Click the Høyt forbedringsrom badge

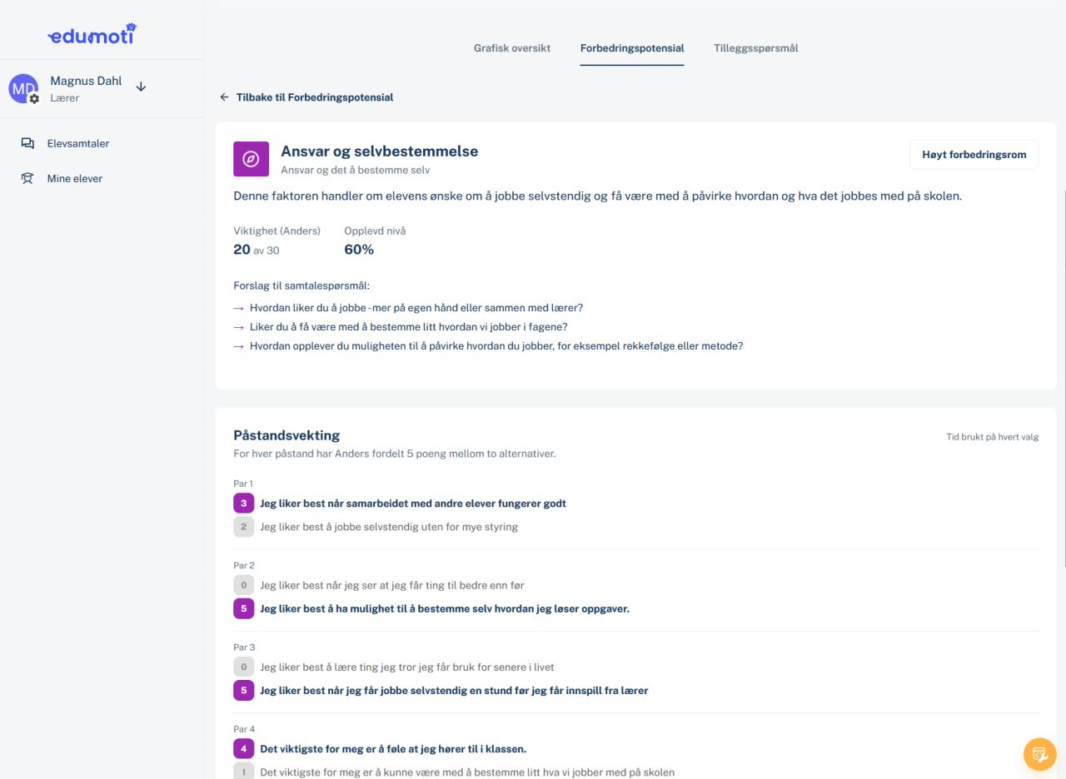pyautogui.click(x=974, y=155)
